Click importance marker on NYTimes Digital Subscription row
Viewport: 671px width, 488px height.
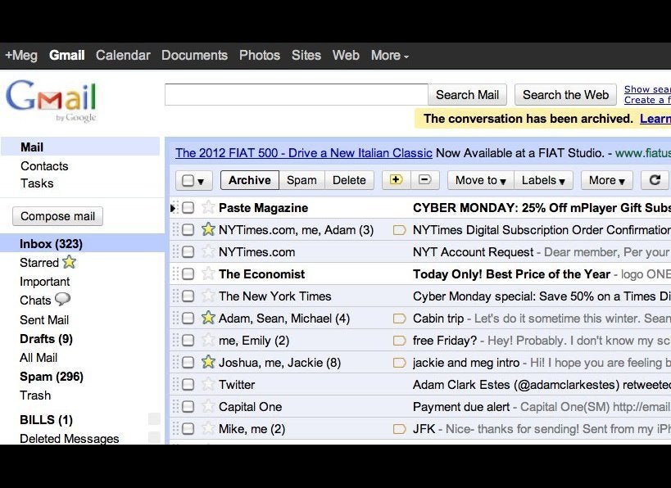pyautogui.click(x=399, y=230)
